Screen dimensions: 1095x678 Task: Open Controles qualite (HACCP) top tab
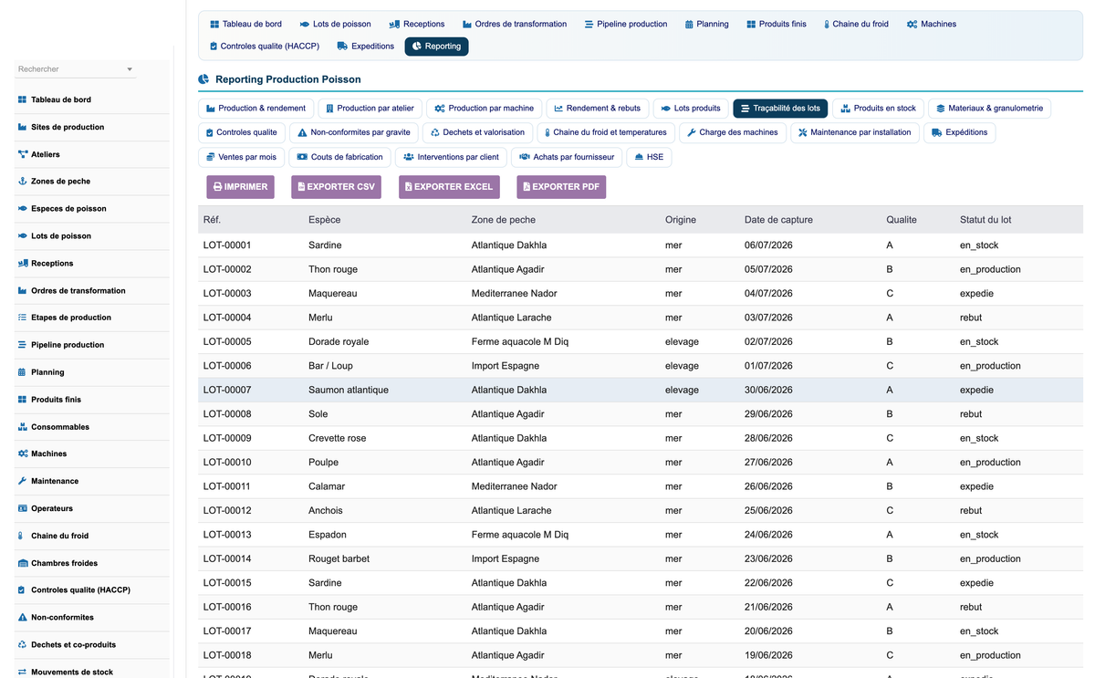coord(264,46)
